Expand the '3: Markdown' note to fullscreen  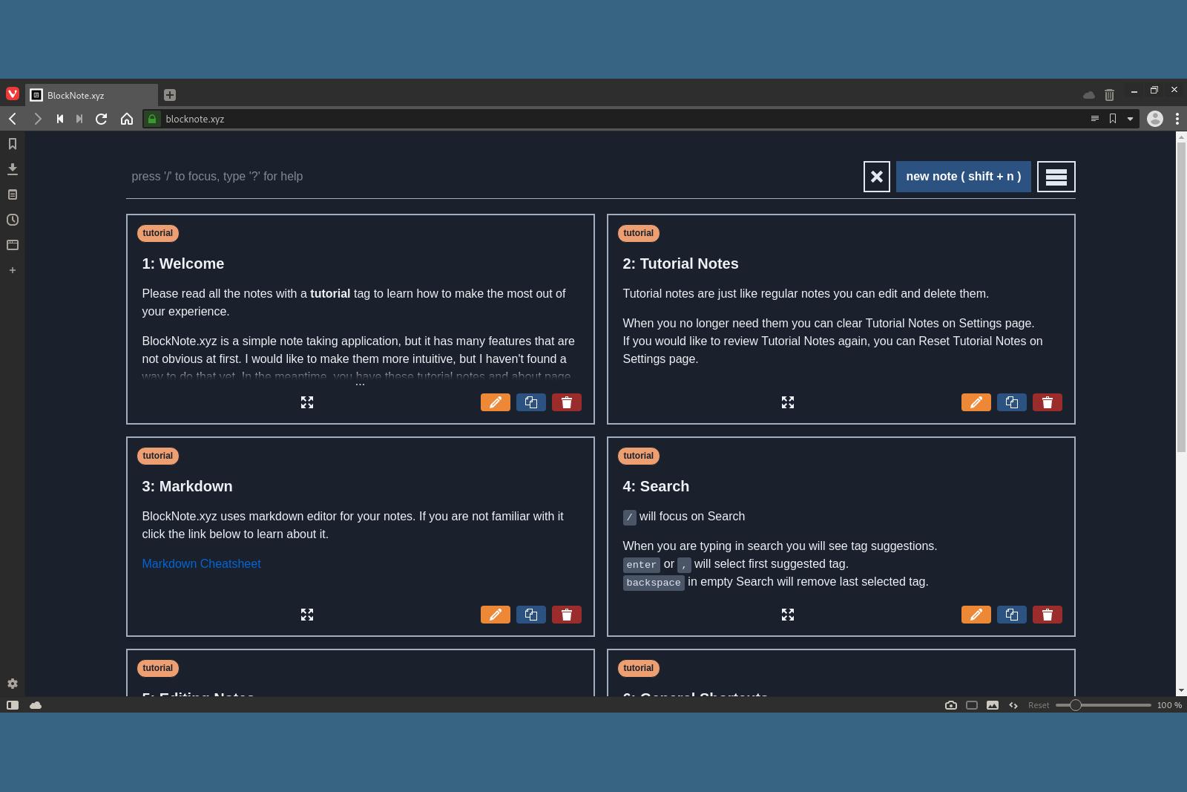click(x=307, y=615)
